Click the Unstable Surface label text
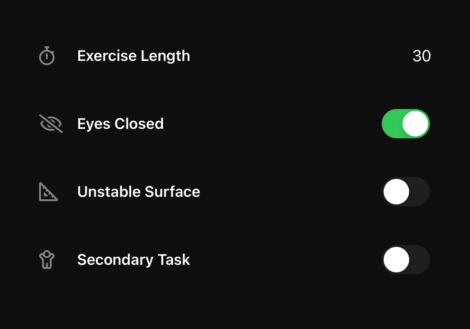470x329 pixels. 139,192
